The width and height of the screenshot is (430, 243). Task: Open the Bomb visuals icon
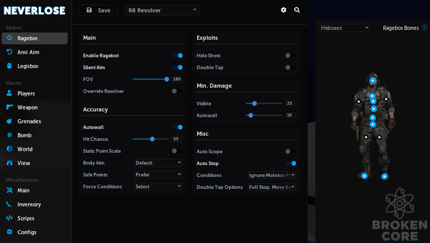10,135
